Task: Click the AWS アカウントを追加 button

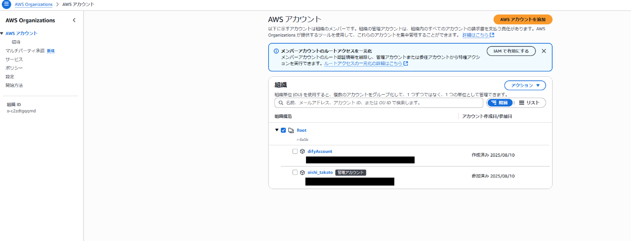Action: [523, 19]
